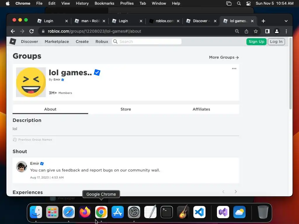Close the Discover browser tab

point(215,21)
